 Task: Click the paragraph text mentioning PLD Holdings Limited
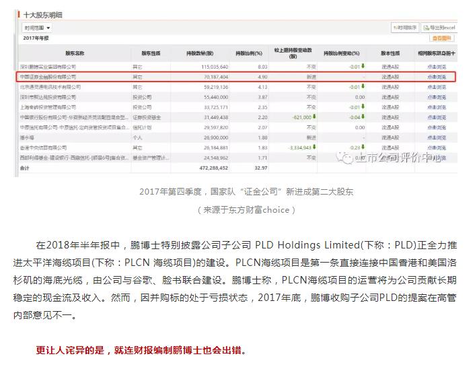click(235, 280)
